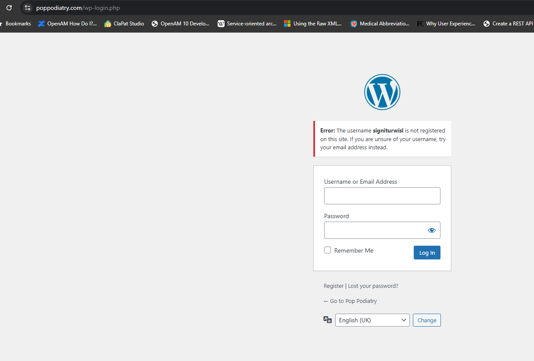The width and height of the screenshot is (534, 361).
Task: Focus the Password field
Action: pyautogui.click(x=382, y=230)
